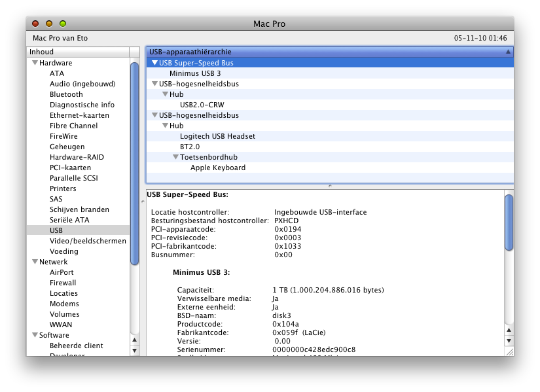
Task: Collapse the first Hub under USB-hogesnelheidsbus
Action: click(164, 94)
